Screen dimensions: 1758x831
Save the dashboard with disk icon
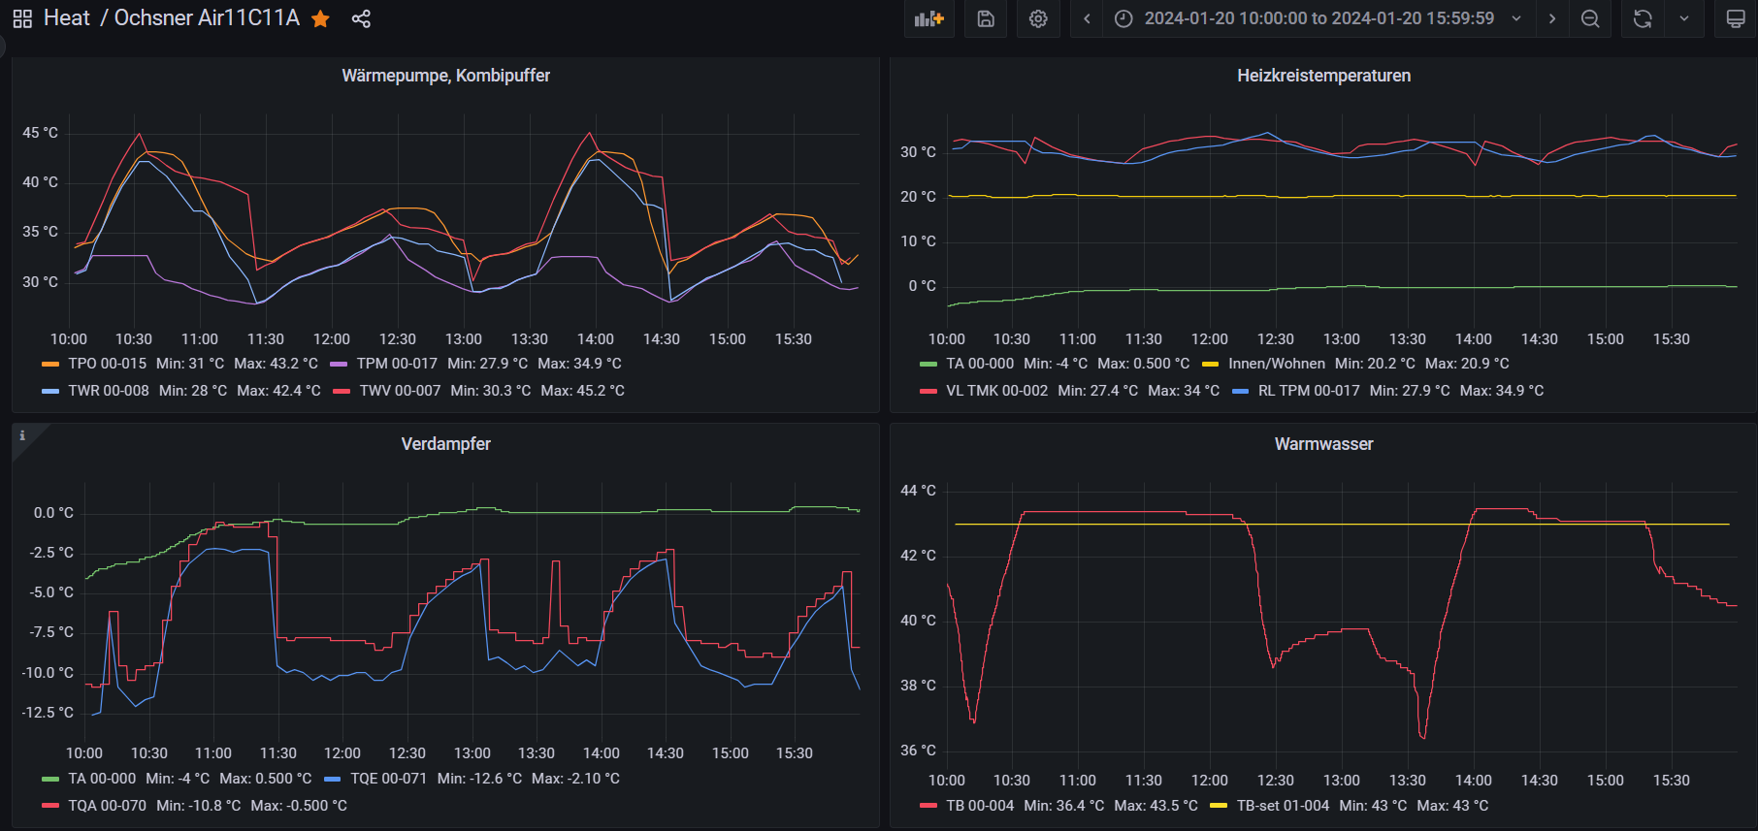click(x=986, y=18)
